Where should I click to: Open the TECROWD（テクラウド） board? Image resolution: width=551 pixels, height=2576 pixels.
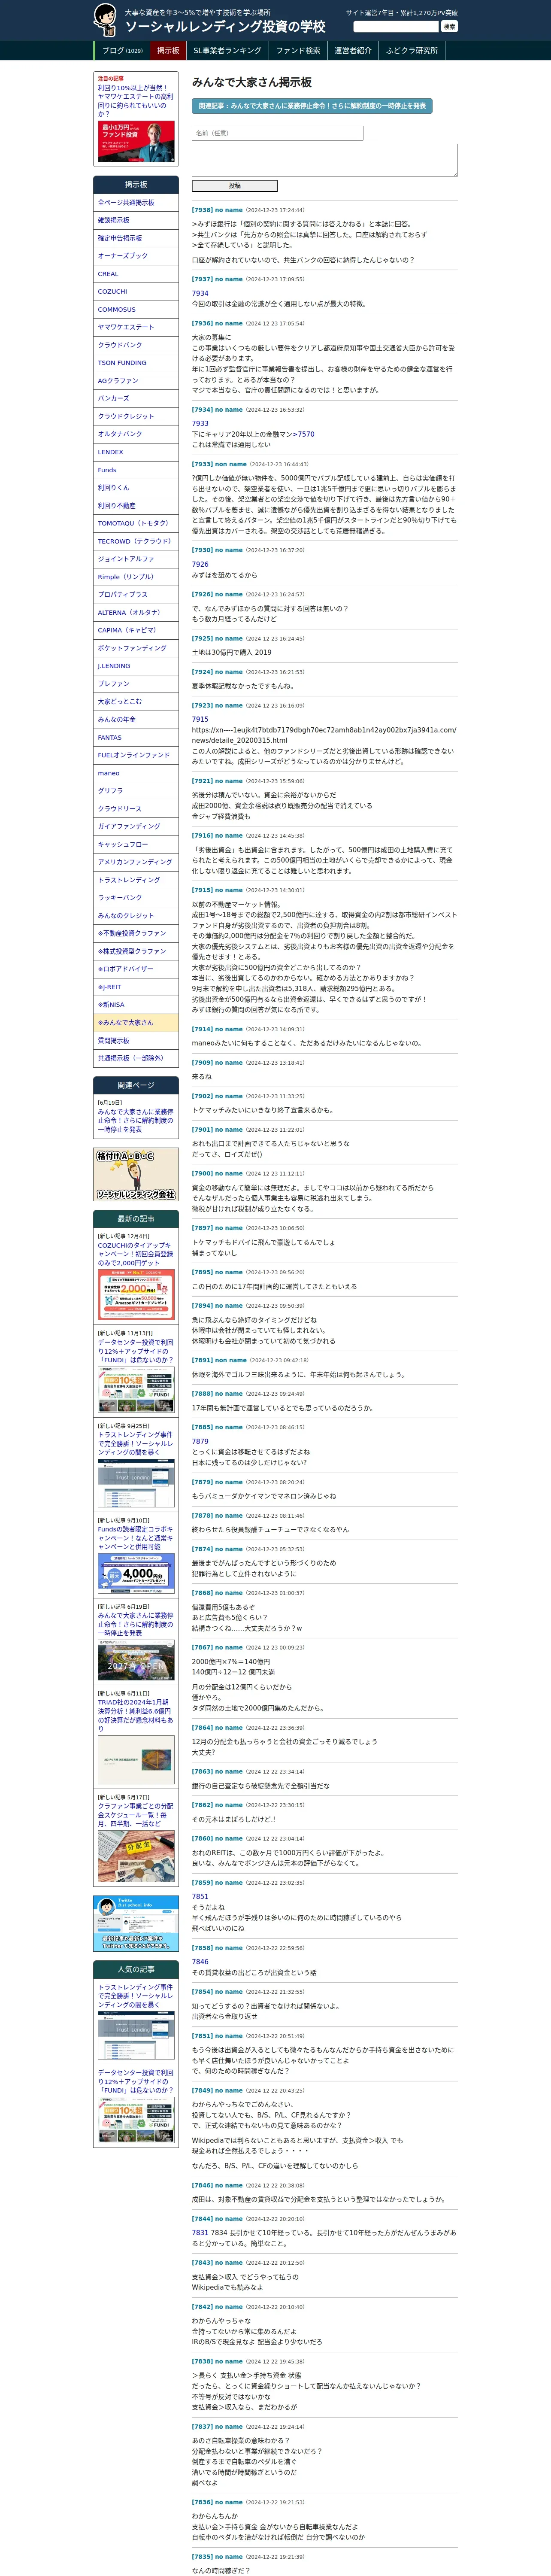[x=136, y=541]
